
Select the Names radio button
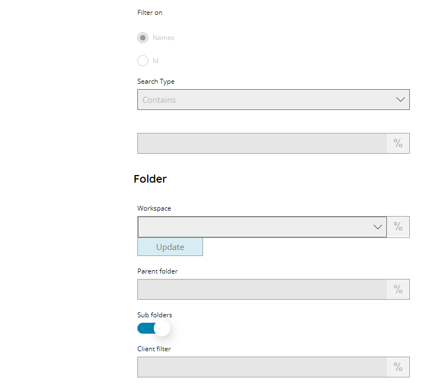click(143, 38)
